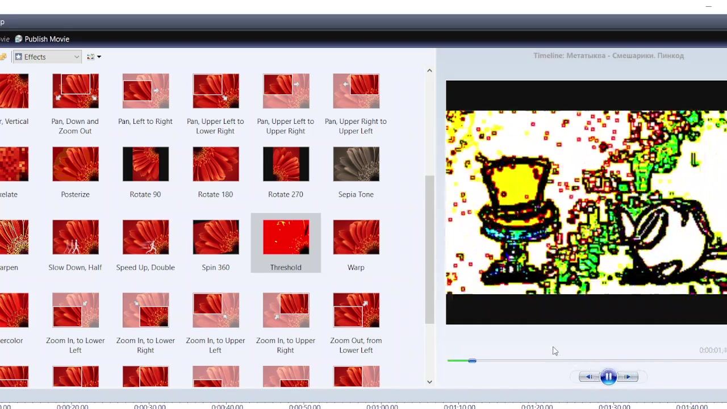Pick the Speed Up, Double effect

(145, 238)
